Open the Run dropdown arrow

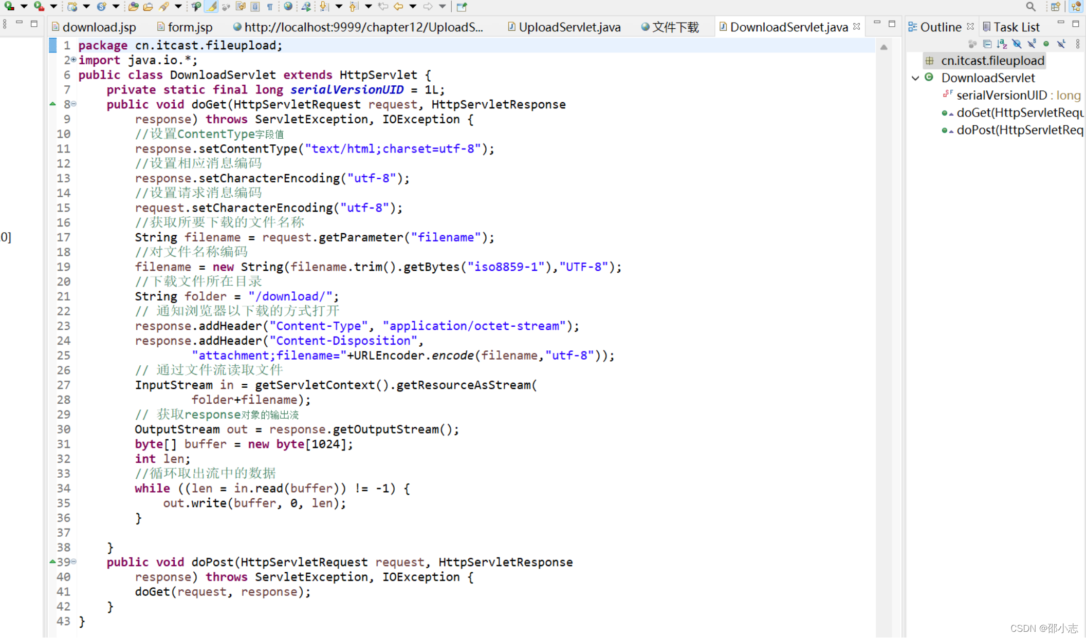tap(24, 7)
